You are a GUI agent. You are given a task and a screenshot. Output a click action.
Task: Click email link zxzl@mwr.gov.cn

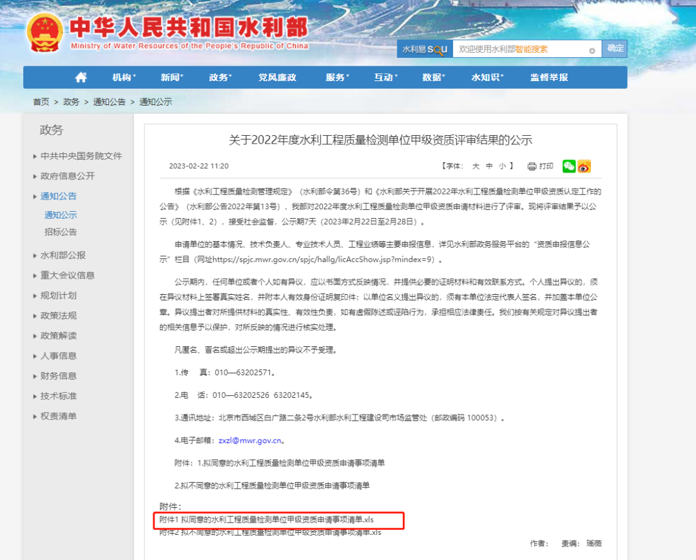click(x=250, y=441)
